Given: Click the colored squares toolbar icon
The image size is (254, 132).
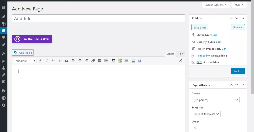Looking at the screenshot, I should (120, 61).
